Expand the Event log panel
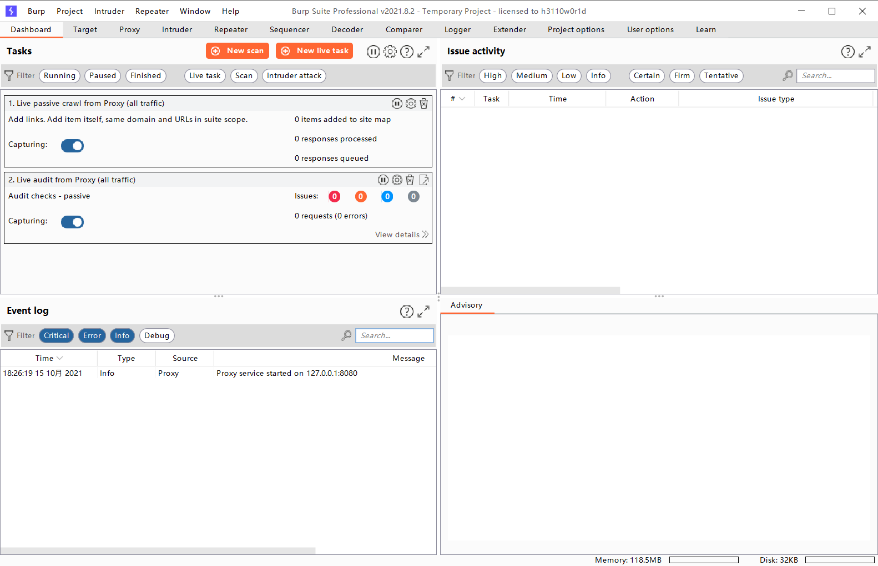Screen dimensions: 878x566 pos(423,312)
